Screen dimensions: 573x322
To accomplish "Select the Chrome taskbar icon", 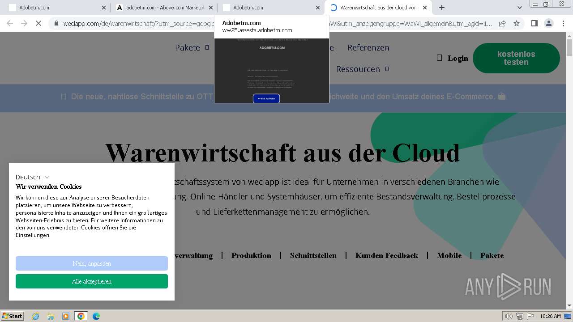I will click(81, 316).
